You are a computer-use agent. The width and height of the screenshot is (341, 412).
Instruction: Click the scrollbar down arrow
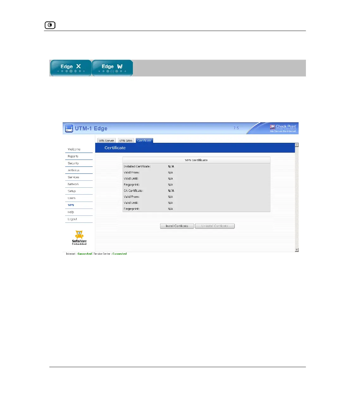pos(297,250)
